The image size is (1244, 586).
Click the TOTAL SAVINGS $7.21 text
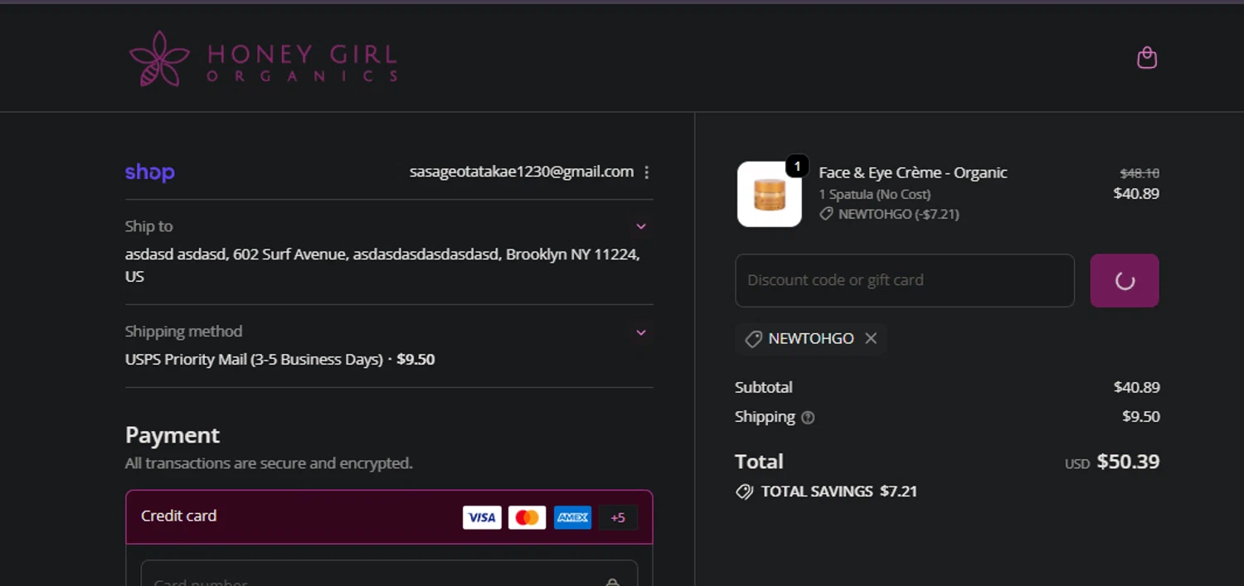pyautogui.click(x=839, y=492)
